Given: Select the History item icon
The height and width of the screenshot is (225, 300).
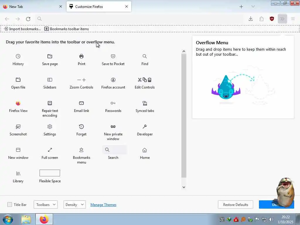Looking at the screenshot, I should [x=18, y=56].
